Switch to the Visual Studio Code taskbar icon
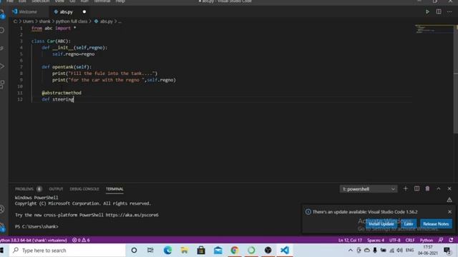 pyautogui.click(x=285, y=251)
